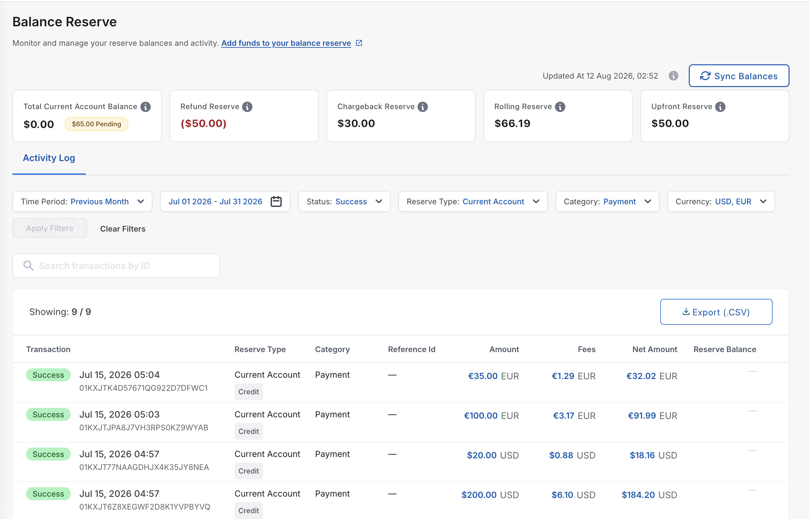Click the Net Amount column header

coord(655,349)
